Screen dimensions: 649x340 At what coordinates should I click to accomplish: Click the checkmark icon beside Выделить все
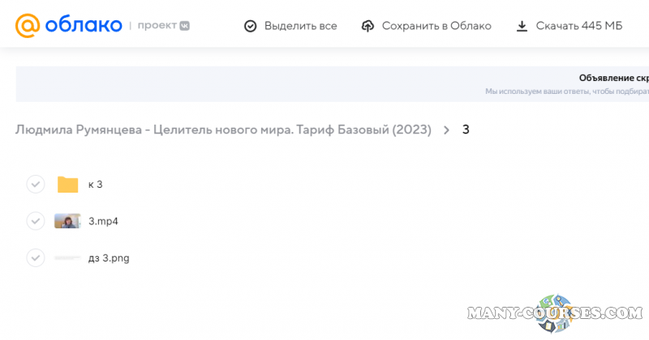point(251,26)
